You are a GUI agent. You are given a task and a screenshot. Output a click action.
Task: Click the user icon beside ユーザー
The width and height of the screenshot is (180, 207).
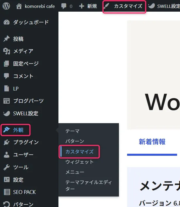pyautogui.click(x=6, y=155)
